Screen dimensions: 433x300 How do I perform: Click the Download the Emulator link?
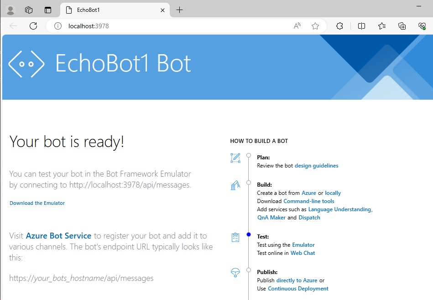tap(37, 203)
